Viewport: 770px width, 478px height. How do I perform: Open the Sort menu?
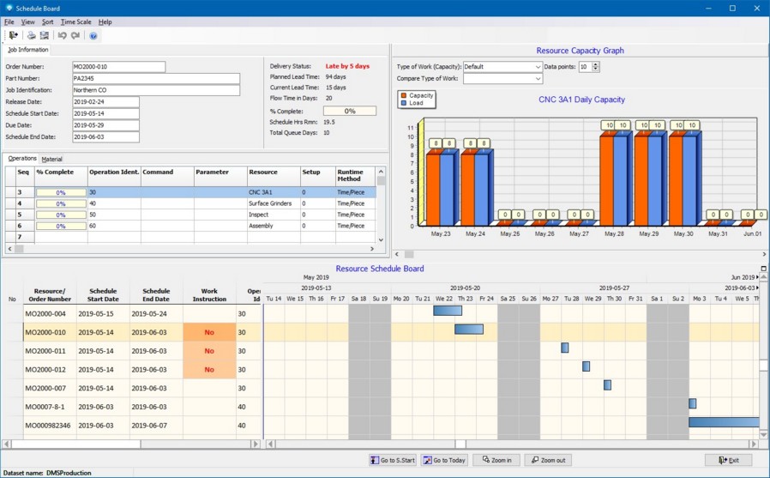click(47, 21)
